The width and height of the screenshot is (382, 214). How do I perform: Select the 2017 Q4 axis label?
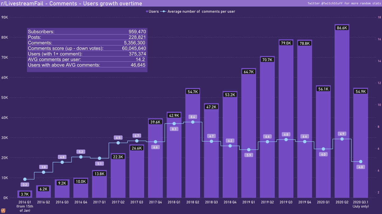click(155, 202)
